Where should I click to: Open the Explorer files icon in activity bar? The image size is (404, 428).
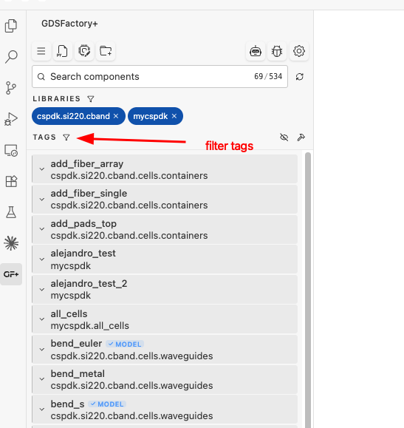coord(11,26)
